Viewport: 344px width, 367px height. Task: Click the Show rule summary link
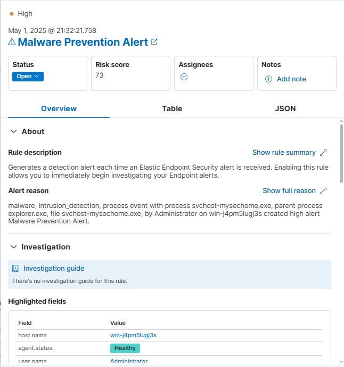(284, 153)
